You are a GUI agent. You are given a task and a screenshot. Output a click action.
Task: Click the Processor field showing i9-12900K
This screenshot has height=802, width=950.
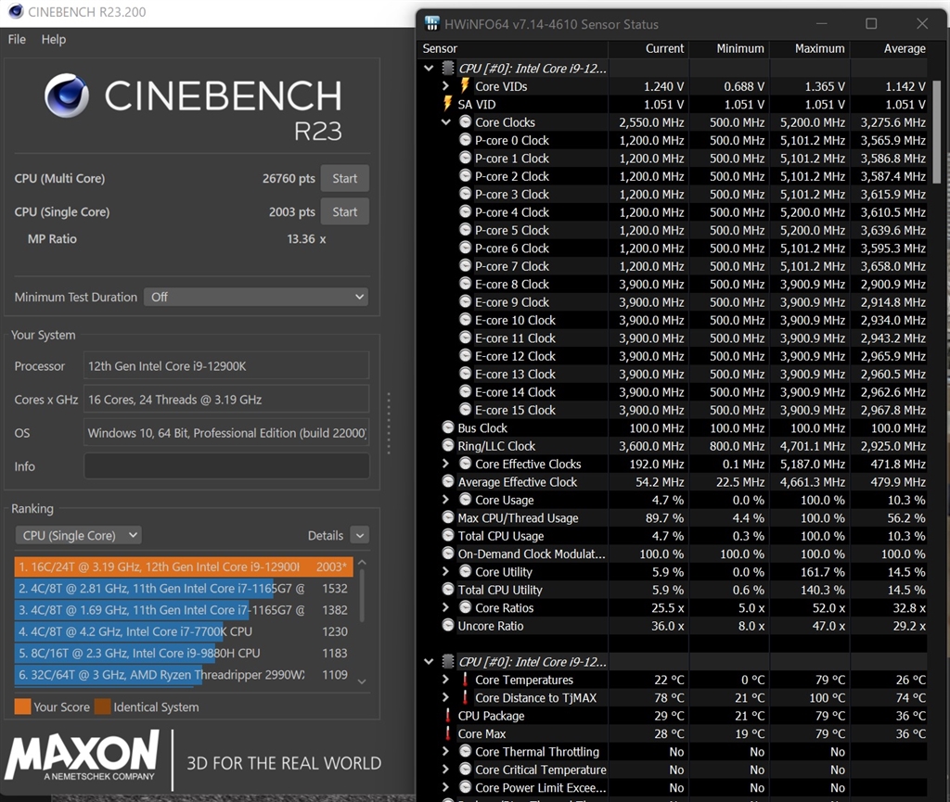(226, 365)
